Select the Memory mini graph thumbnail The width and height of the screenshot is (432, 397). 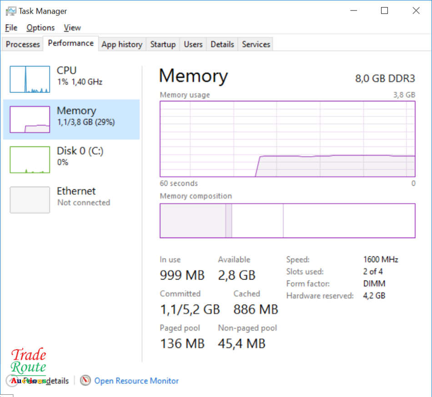pos(30,119)
